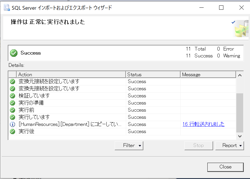The height and width of the screenshot is (179, 250).
Task: Click the '11 Total' summary text
Action: (x=196, y=49)
